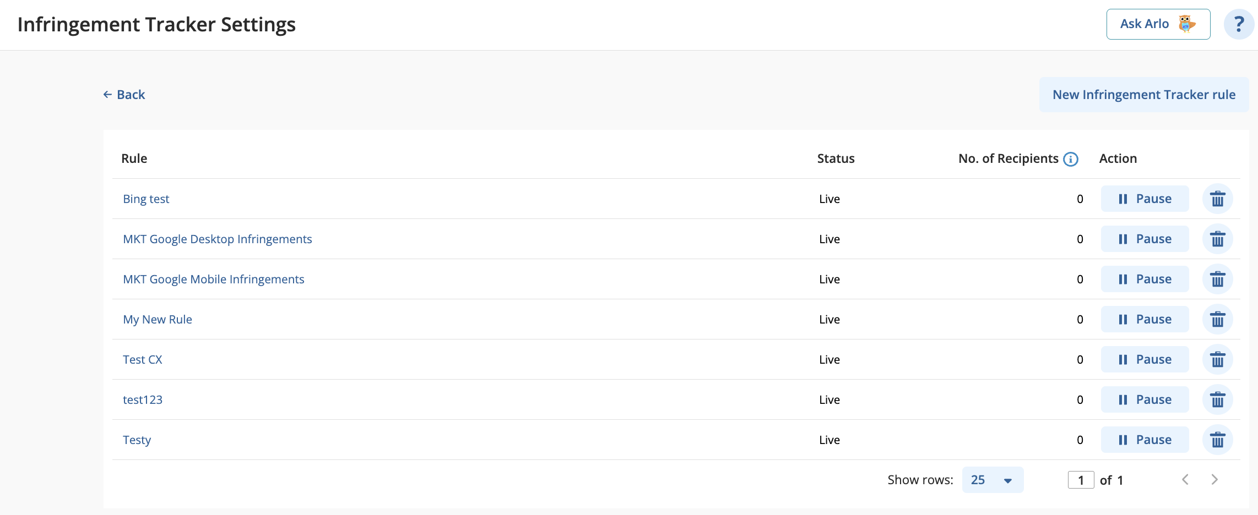The width and height of the screenshot is (1258, 515).
Task: Open the Test CX rule
Action: (x=143, y=359)
